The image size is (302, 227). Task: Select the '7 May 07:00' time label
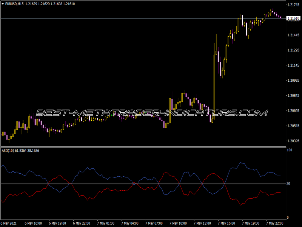pyautogui.click(x=154, y=223)
